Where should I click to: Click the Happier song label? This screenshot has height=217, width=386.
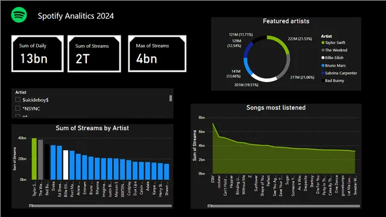pos(232,182)
